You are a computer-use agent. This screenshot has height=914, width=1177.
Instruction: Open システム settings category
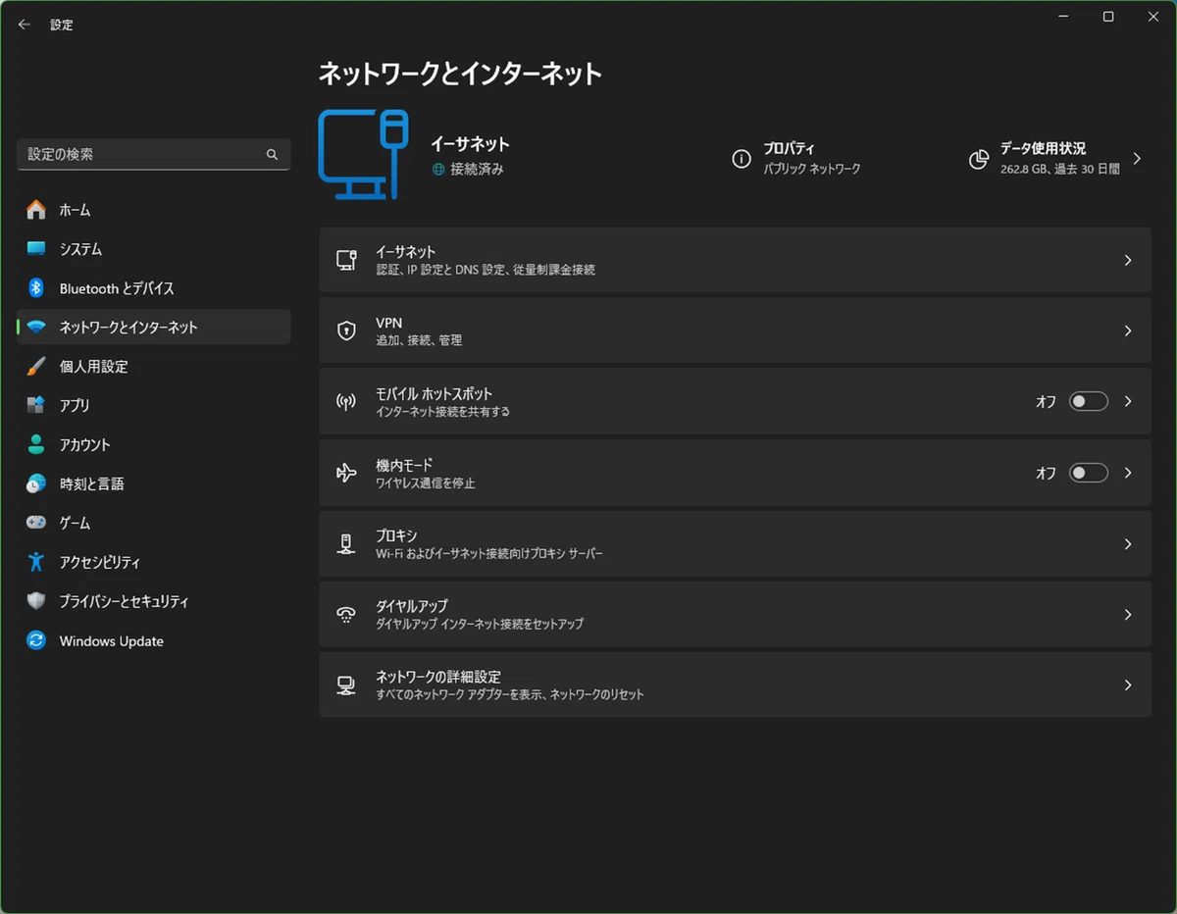[154, 249]
